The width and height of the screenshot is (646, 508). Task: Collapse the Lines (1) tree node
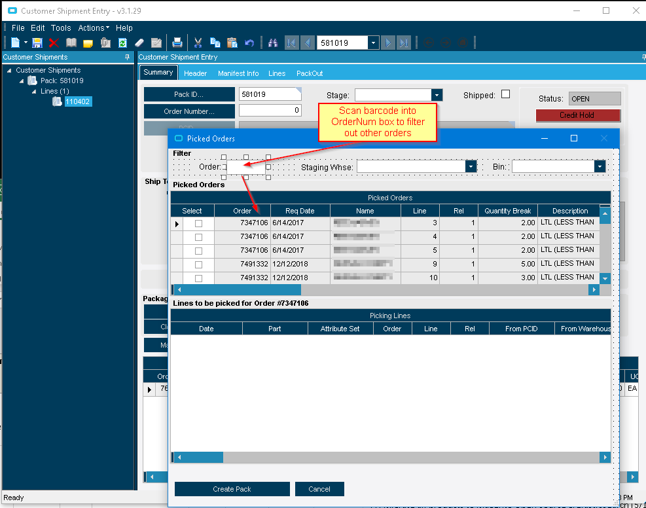tap(34, 92)
